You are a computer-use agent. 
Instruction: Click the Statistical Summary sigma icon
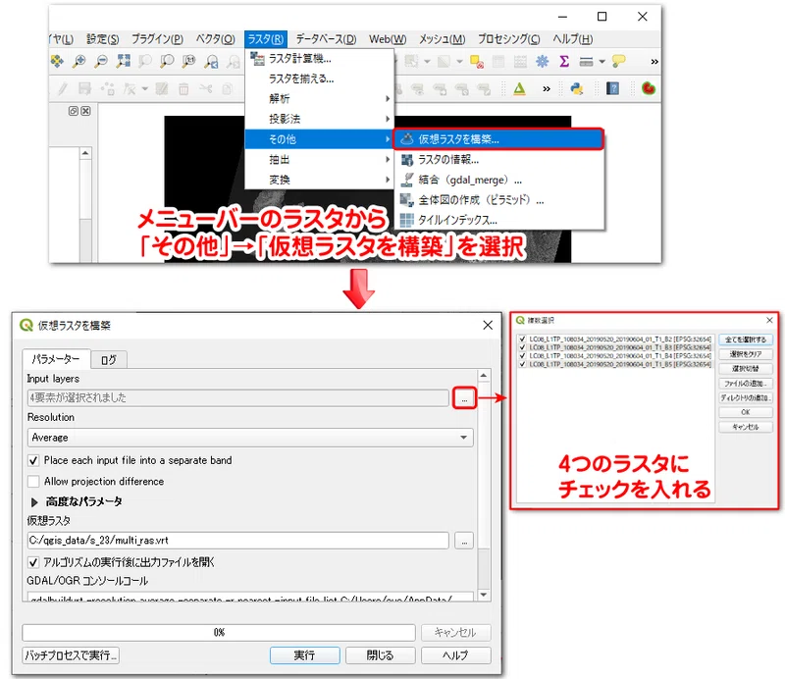[564, 61]
